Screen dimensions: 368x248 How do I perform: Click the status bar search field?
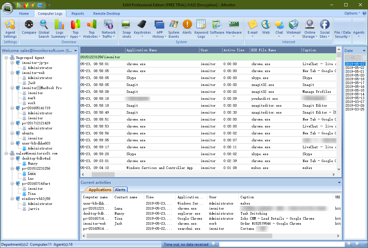[282, 245]
